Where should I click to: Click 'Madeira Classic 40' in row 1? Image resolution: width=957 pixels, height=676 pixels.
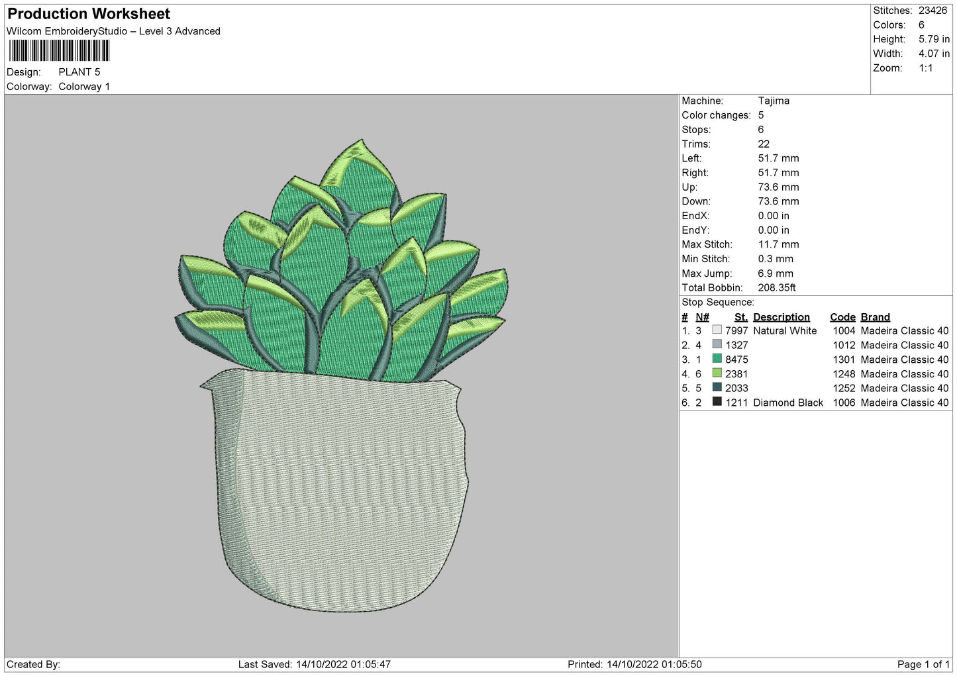point(905,331)
